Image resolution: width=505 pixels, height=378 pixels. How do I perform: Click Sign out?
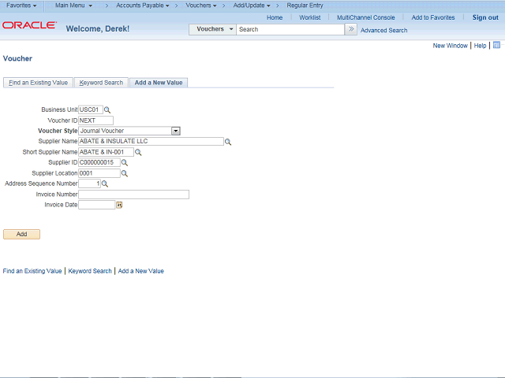[485, 17]
